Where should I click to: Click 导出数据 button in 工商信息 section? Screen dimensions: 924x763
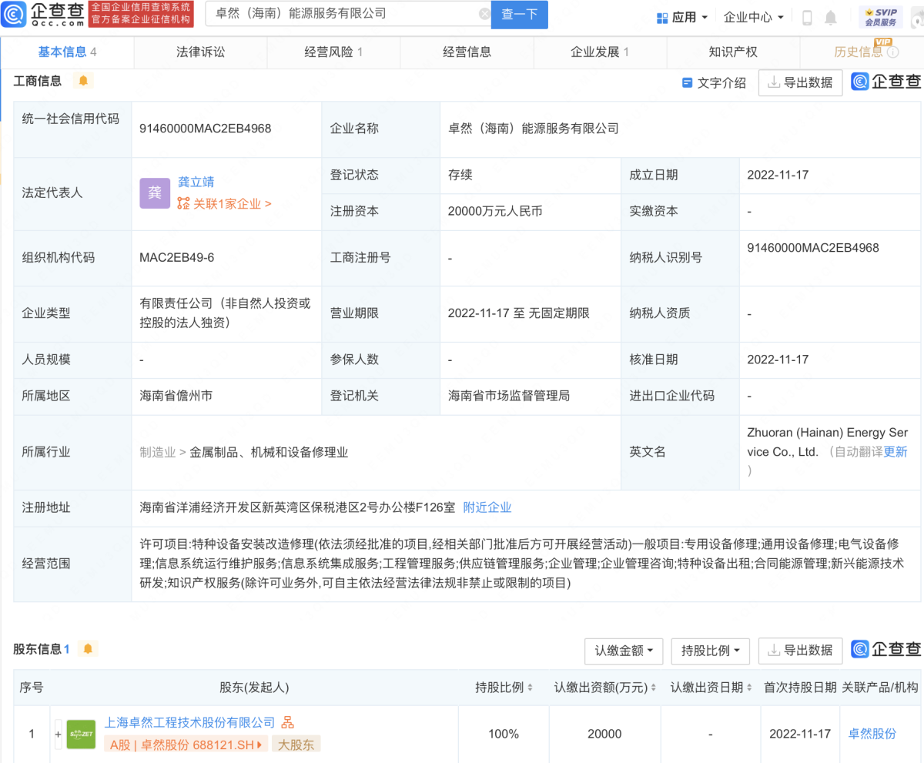pyautogui.click(x=801, y=82)
